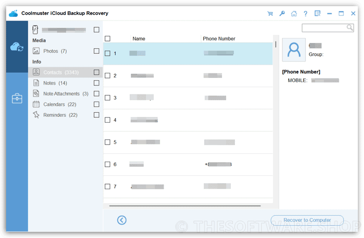Click the Reminders pin icon

pos(36,115)
